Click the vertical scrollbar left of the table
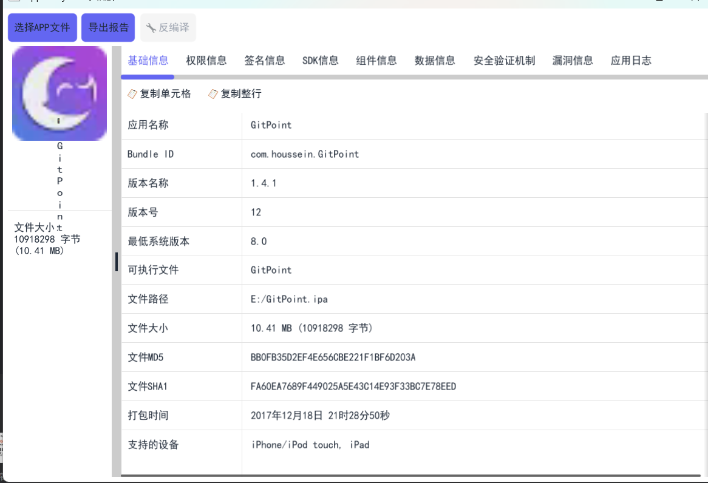This screenshot has height=483, width=708. pos(117,261)
